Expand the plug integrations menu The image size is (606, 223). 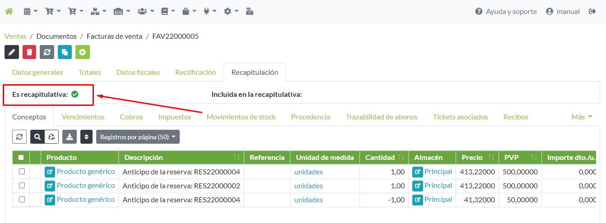coord(210,11)
